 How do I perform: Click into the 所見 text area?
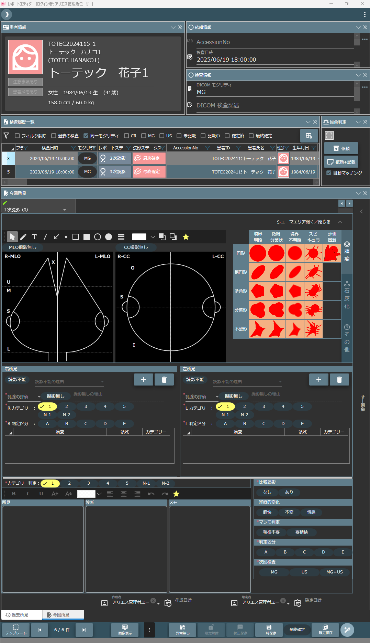(43, 549)
